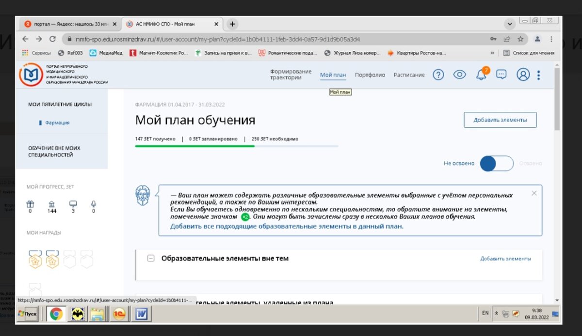Viewport: 582px width, 336px height.
Task: Open 'Обучение вне моих специальностей' section
Action: [x=54, y=152]
